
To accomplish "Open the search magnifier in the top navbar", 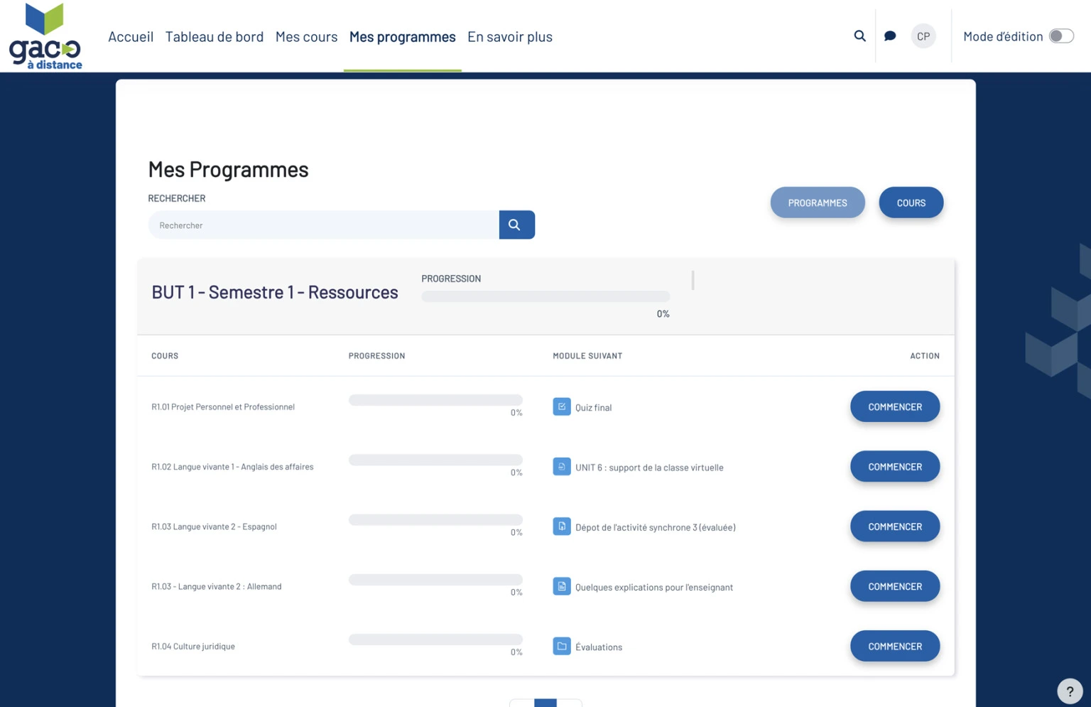I will click(x=859, y=36).
